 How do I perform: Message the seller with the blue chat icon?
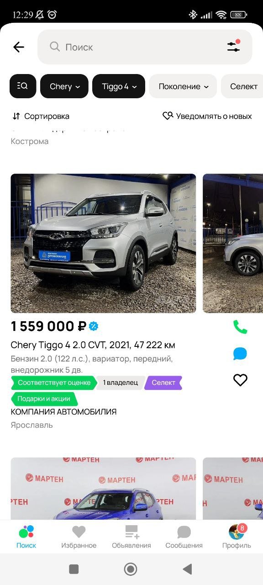click(x=240, y=354)
